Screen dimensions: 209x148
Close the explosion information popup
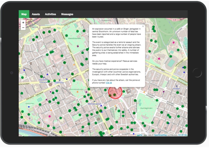[x=143, y=26]
